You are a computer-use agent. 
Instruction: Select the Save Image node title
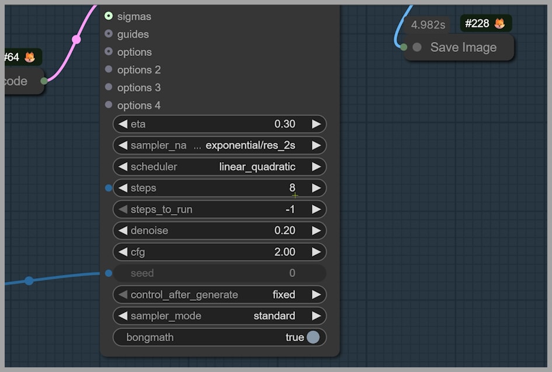[x=463, y=47]
